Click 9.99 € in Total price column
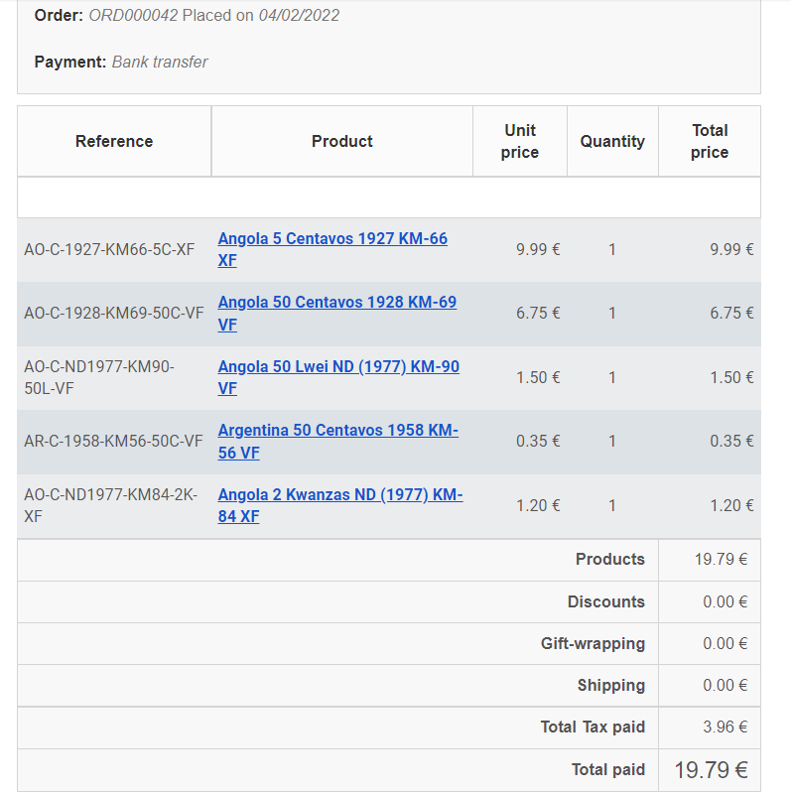 click(731, 250)
